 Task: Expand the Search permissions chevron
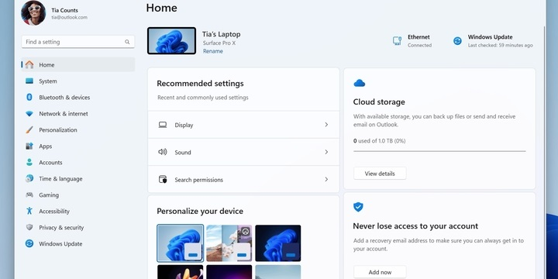coord(326,179)
